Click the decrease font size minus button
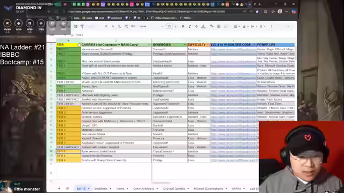 click(162, 26)
